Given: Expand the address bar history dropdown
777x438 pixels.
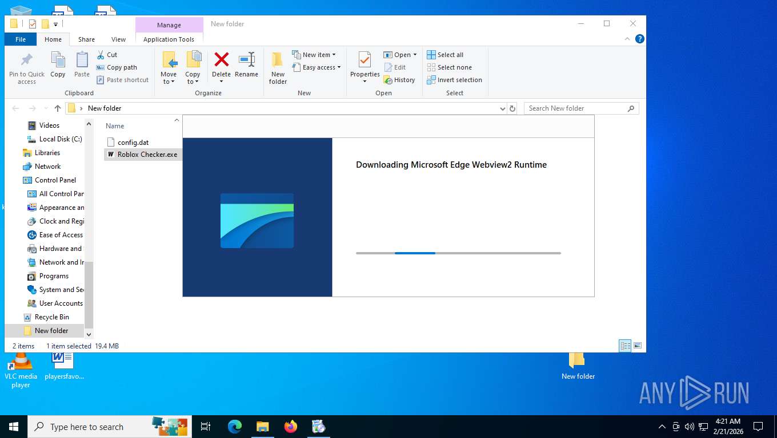Looking at the screenshot, I should [x=502, y=108].
